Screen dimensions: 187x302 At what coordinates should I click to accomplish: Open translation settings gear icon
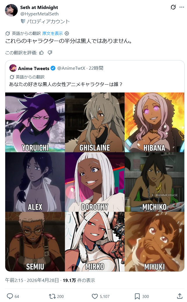67,33
